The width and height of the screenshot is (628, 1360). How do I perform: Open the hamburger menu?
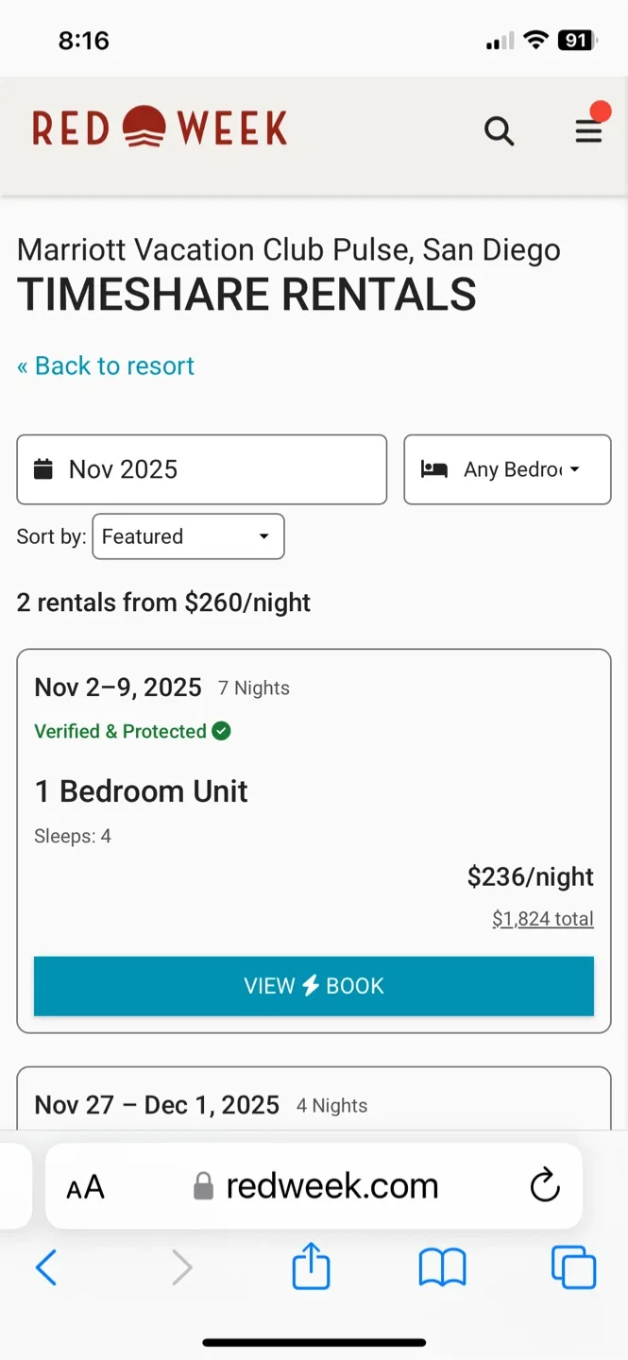point(588,131)
